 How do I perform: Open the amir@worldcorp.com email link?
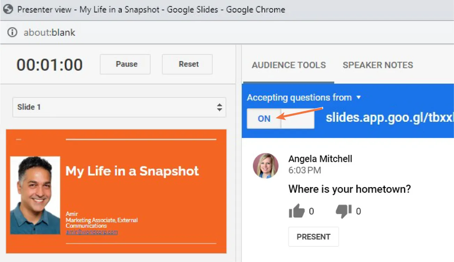[91, 231]
